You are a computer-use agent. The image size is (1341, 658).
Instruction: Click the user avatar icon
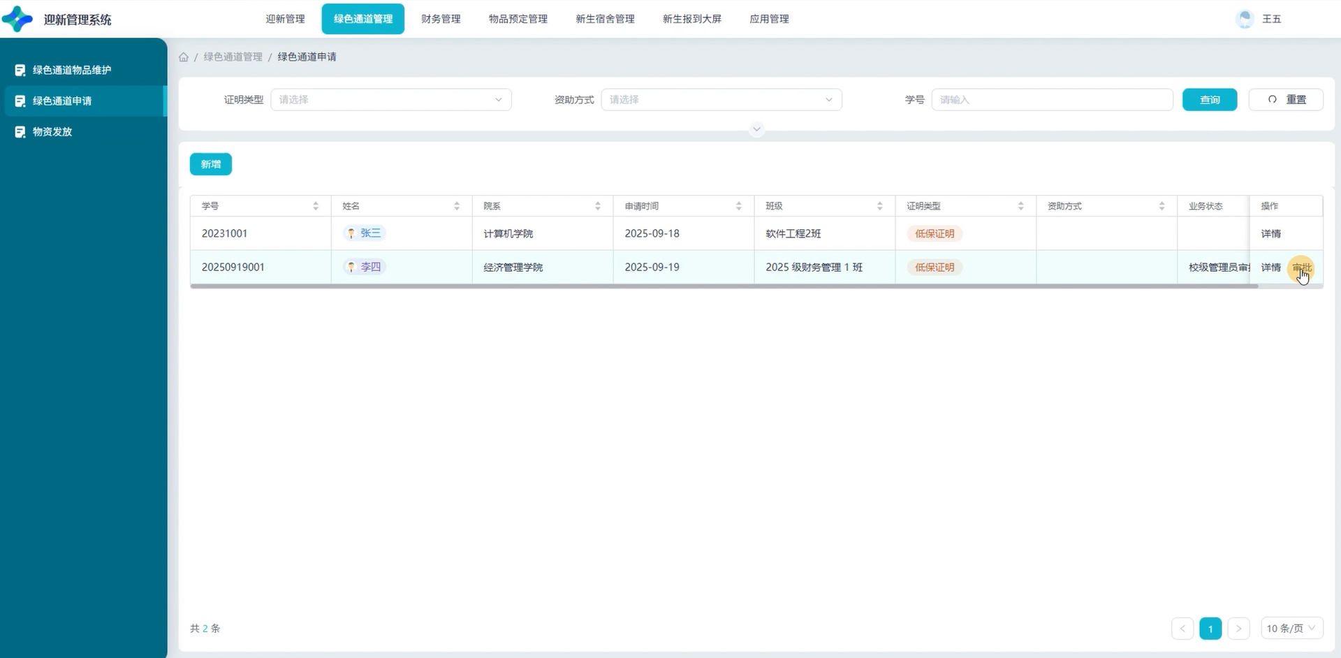pos(1245,19)
